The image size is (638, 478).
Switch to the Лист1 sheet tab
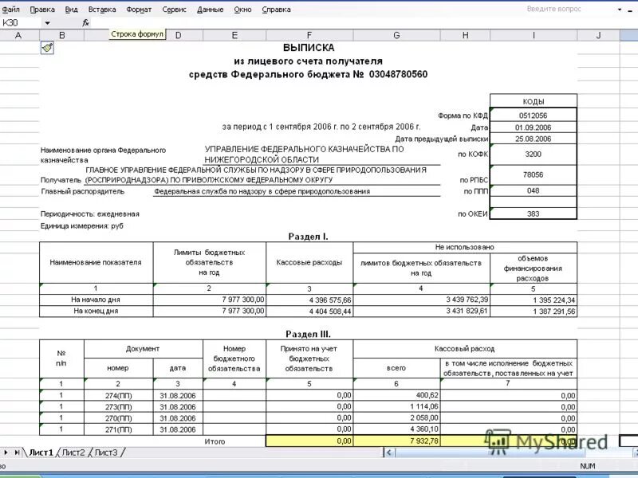(x=41, y=453)
